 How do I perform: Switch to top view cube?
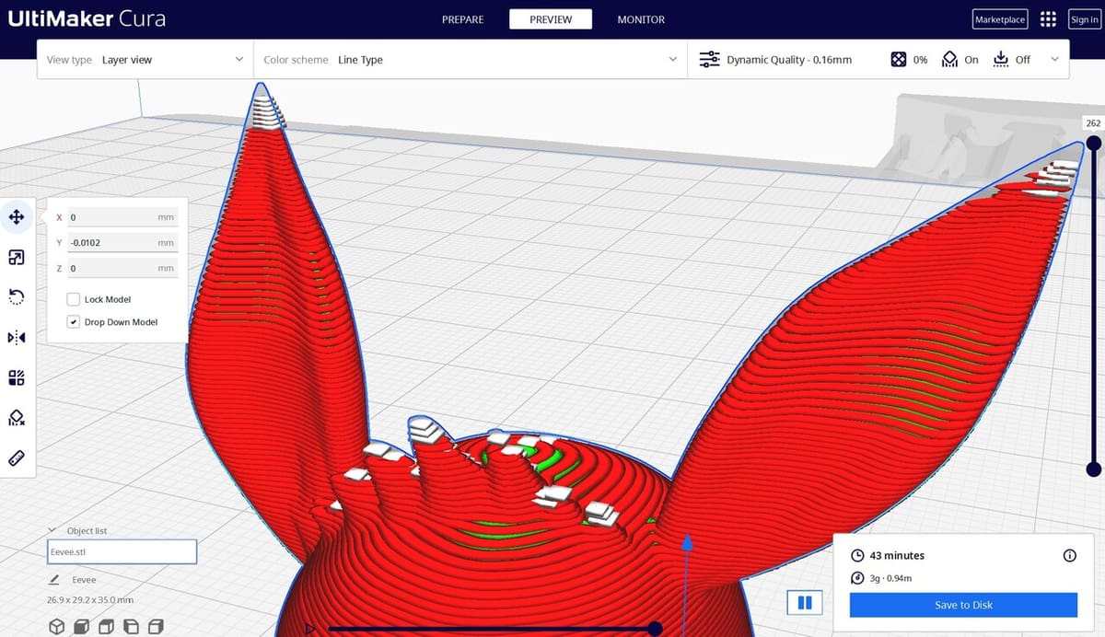[x=107, y=627]
